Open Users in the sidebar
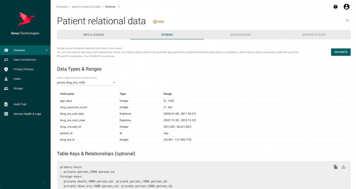Image resolution: width=356 pixels, height=189 pixels. tap(17, 79)
